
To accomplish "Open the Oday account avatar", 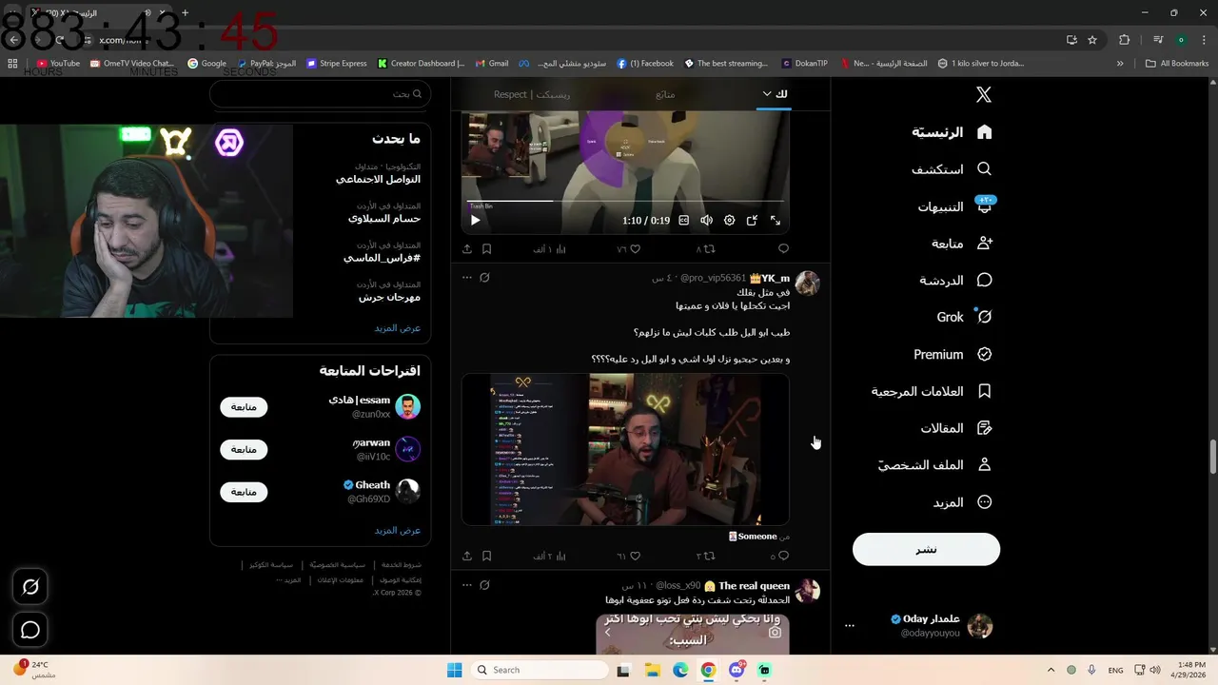I will [980, 625].
